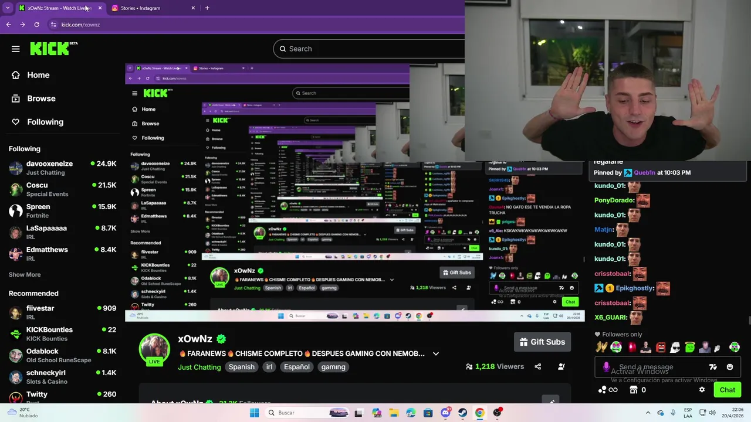Insert the green angel halo emote
751x422 pixels.
pos(690,347)
